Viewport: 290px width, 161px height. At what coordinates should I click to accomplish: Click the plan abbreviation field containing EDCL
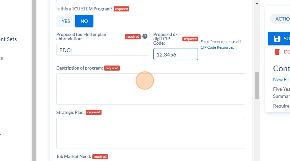point(102,50)
